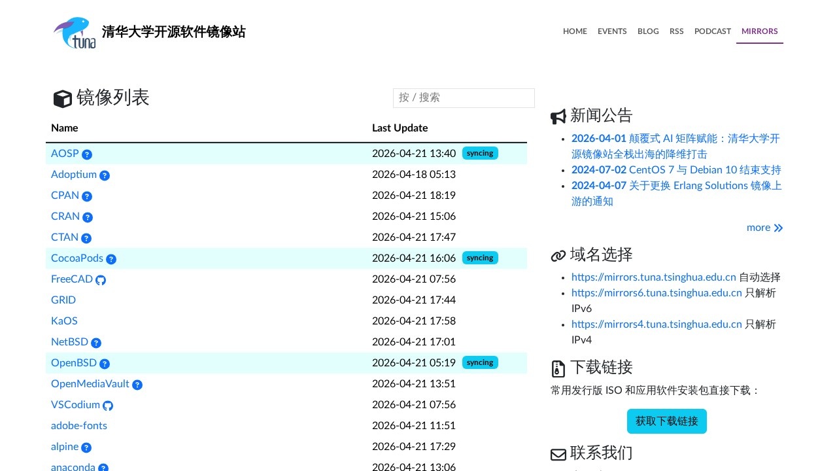Open the GitHub icon beside FreeCAD
837x471 pixels.
point(101,280)
